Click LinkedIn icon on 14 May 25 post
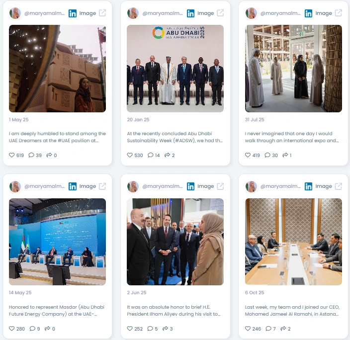The width and height of the screenshot is (350, 340). (72, 186)
